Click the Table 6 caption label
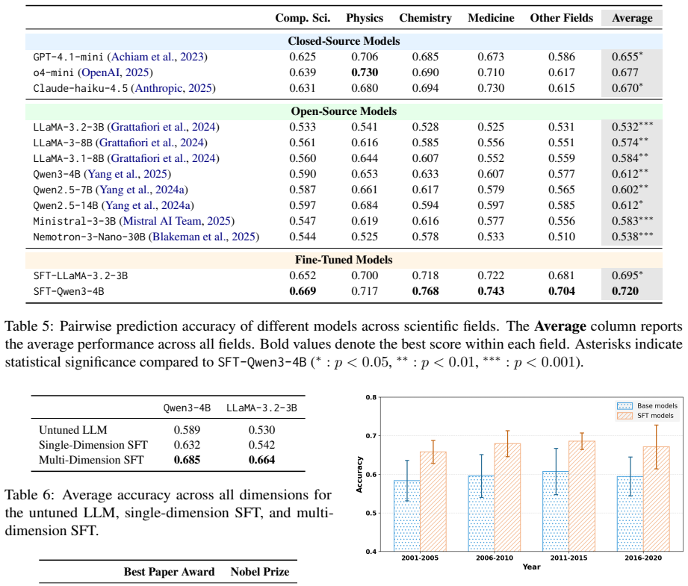Screen dimensions: 688x586 click(29, 495)
